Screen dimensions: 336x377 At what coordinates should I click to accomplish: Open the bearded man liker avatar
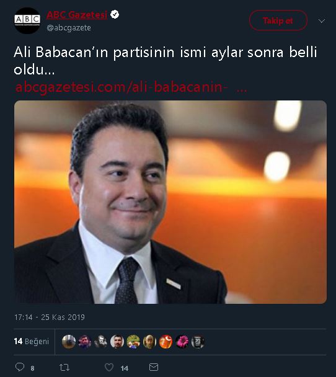point(117,342)
